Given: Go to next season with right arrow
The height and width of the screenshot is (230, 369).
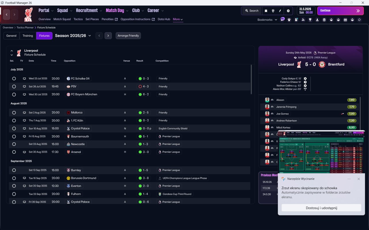Looking at the screenshot, I should pyautogui.click(x=108, y=36).
